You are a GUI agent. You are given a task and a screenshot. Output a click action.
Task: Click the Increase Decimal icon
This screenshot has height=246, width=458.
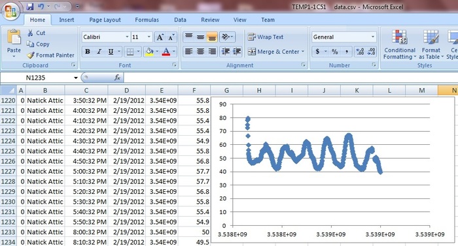(360, 52)
